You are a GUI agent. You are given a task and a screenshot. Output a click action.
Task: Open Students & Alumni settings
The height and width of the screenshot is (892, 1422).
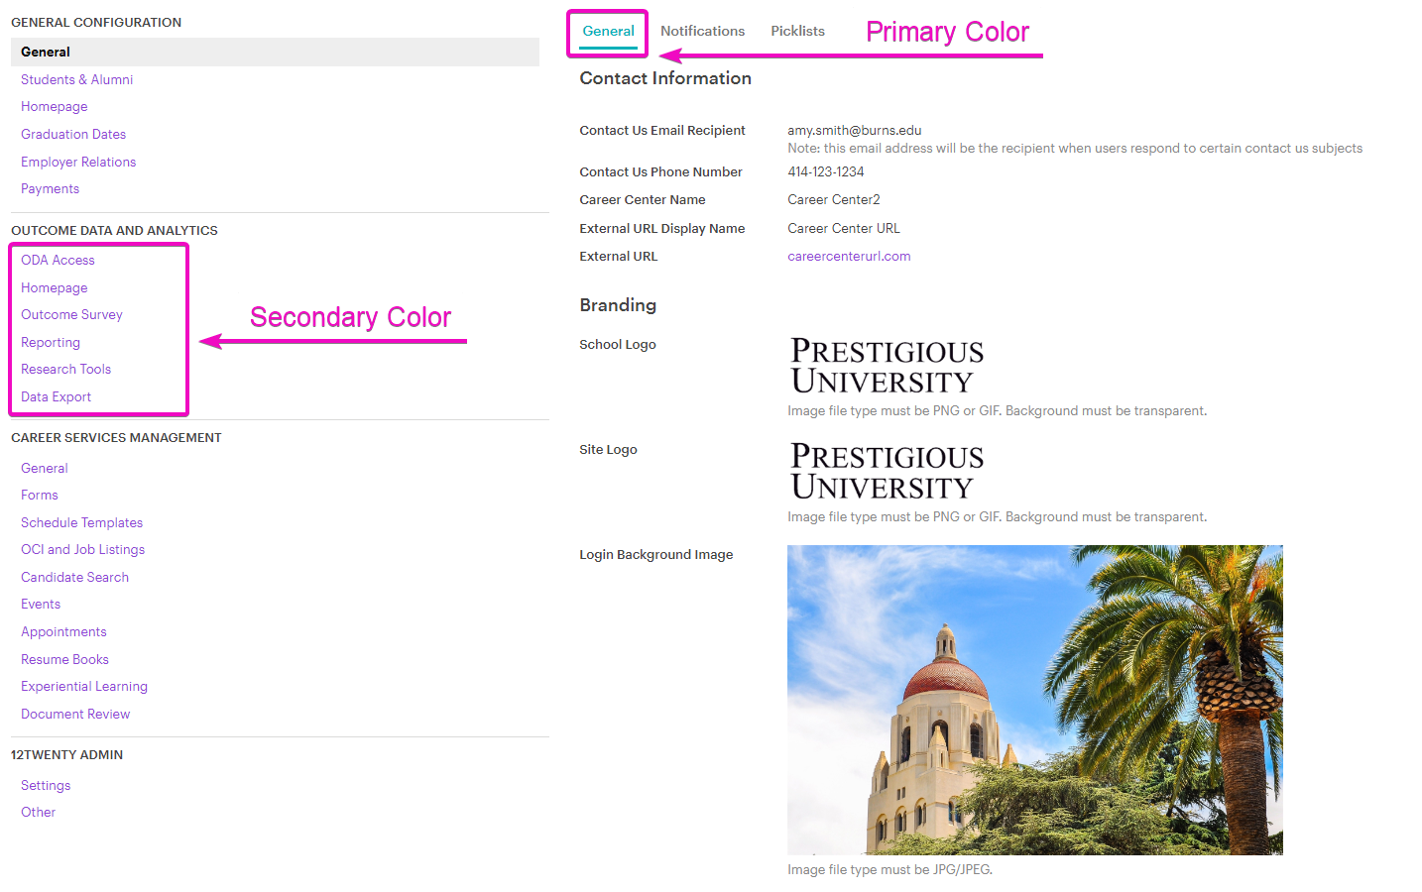click(x=76, y=79)
